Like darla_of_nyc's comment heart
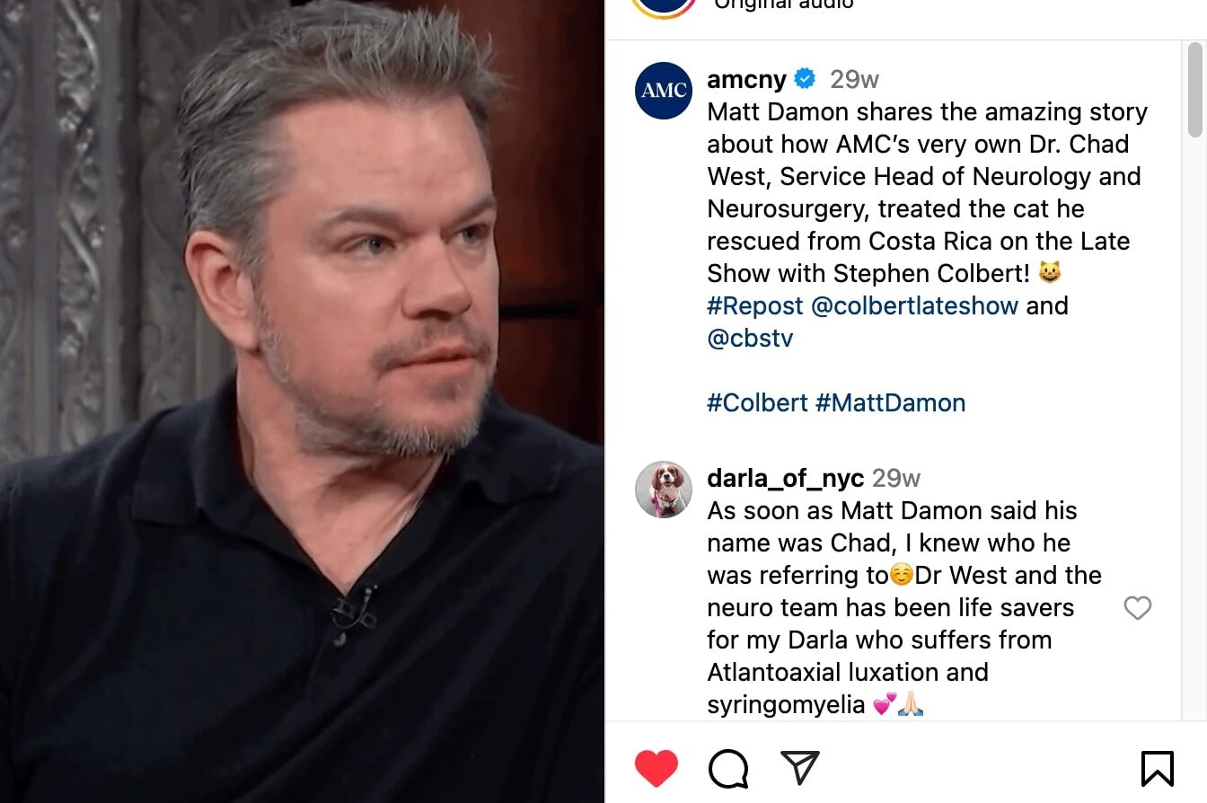This screenshot has width=1207, height=803. [x=1138, y=608]
